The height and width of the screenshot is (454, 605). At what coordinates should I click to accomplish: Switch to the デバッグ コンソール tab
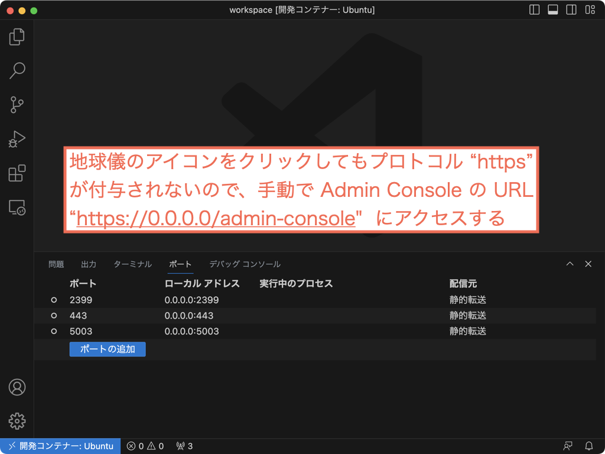(245, 264)
